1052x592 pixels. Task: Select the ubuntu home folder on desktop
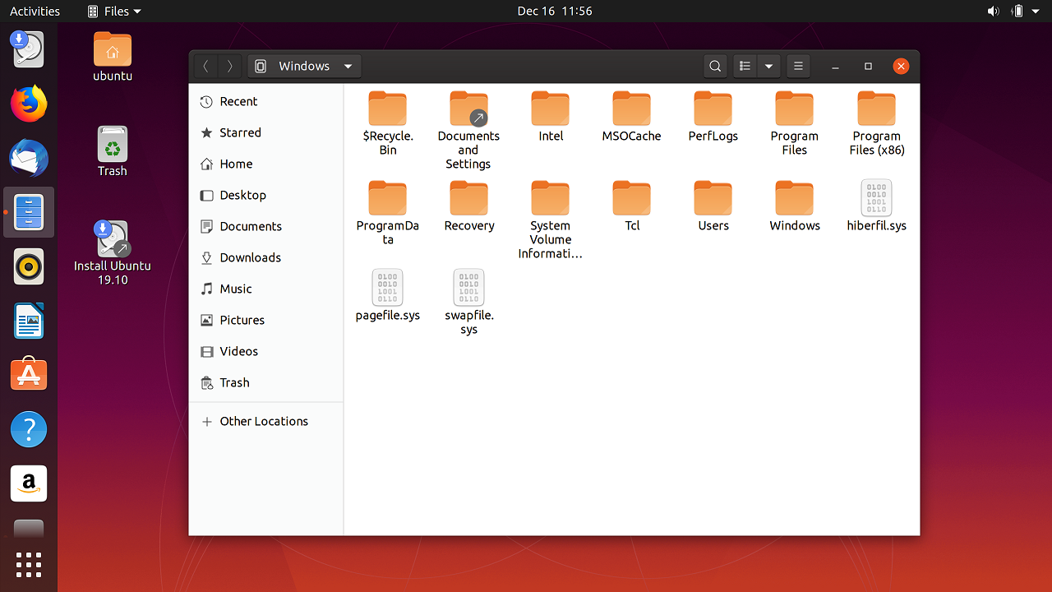pos(113,56)
